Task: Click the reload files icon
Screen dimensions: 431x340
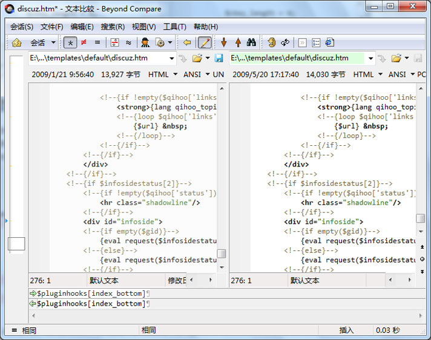Action: (285, 42)
